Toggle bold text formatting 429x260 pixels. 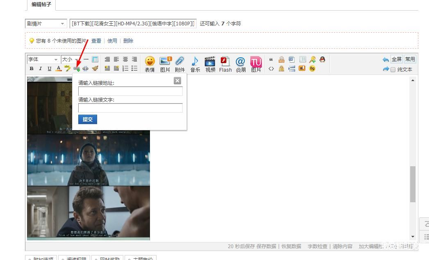(x=32, y=69)
